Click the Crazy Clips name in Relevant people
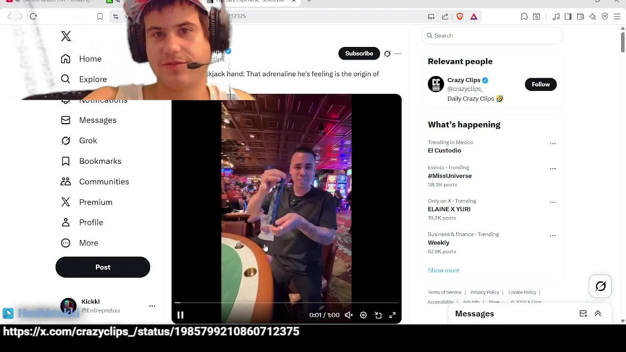This screenshot has width=626, height=352. (x=464, y=80)
